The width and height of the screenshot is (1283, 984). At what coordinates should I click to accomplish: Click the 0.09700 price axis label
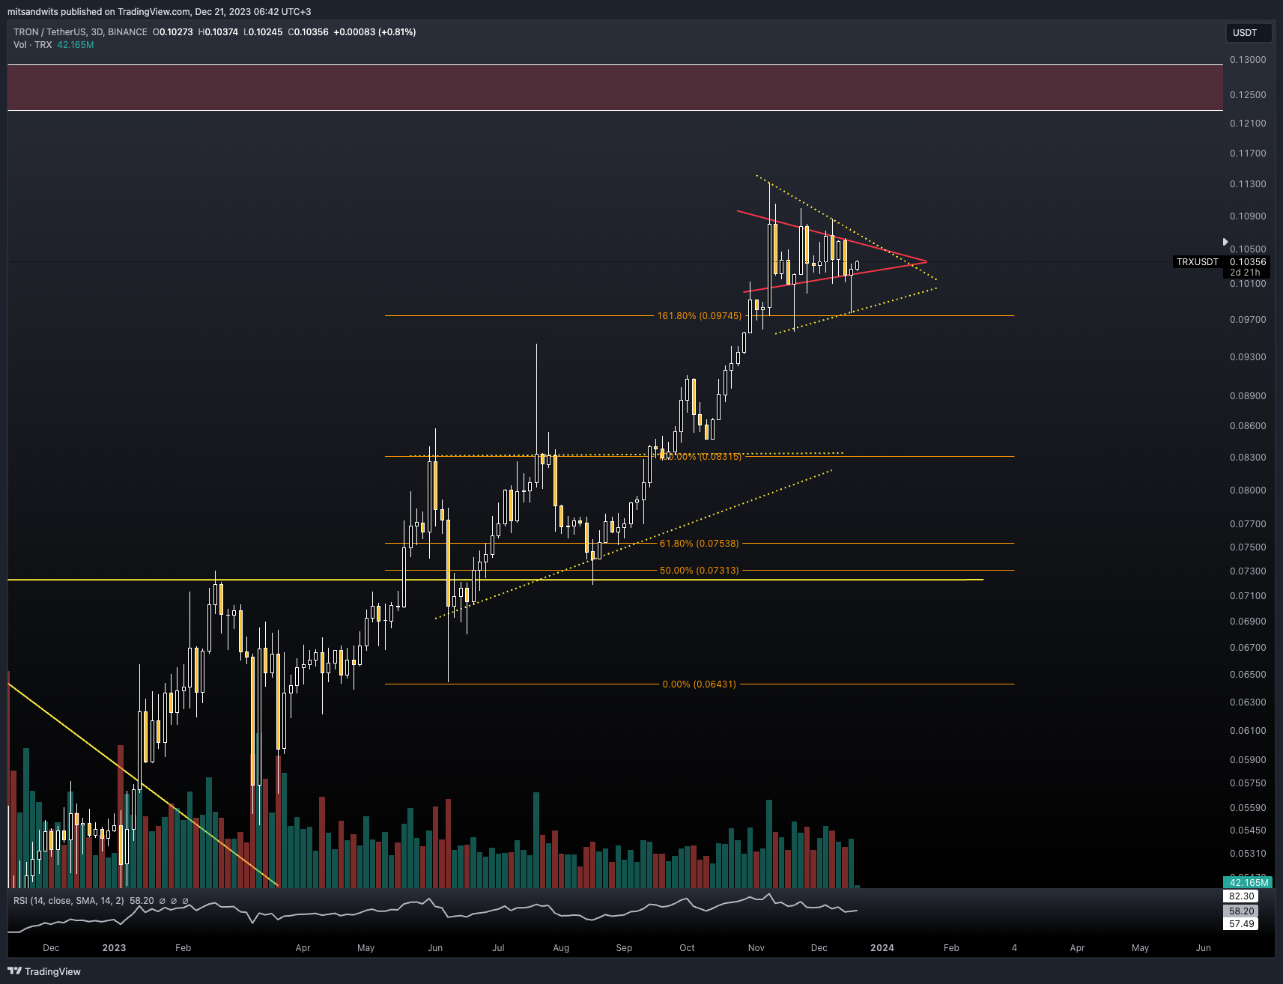1248,320
